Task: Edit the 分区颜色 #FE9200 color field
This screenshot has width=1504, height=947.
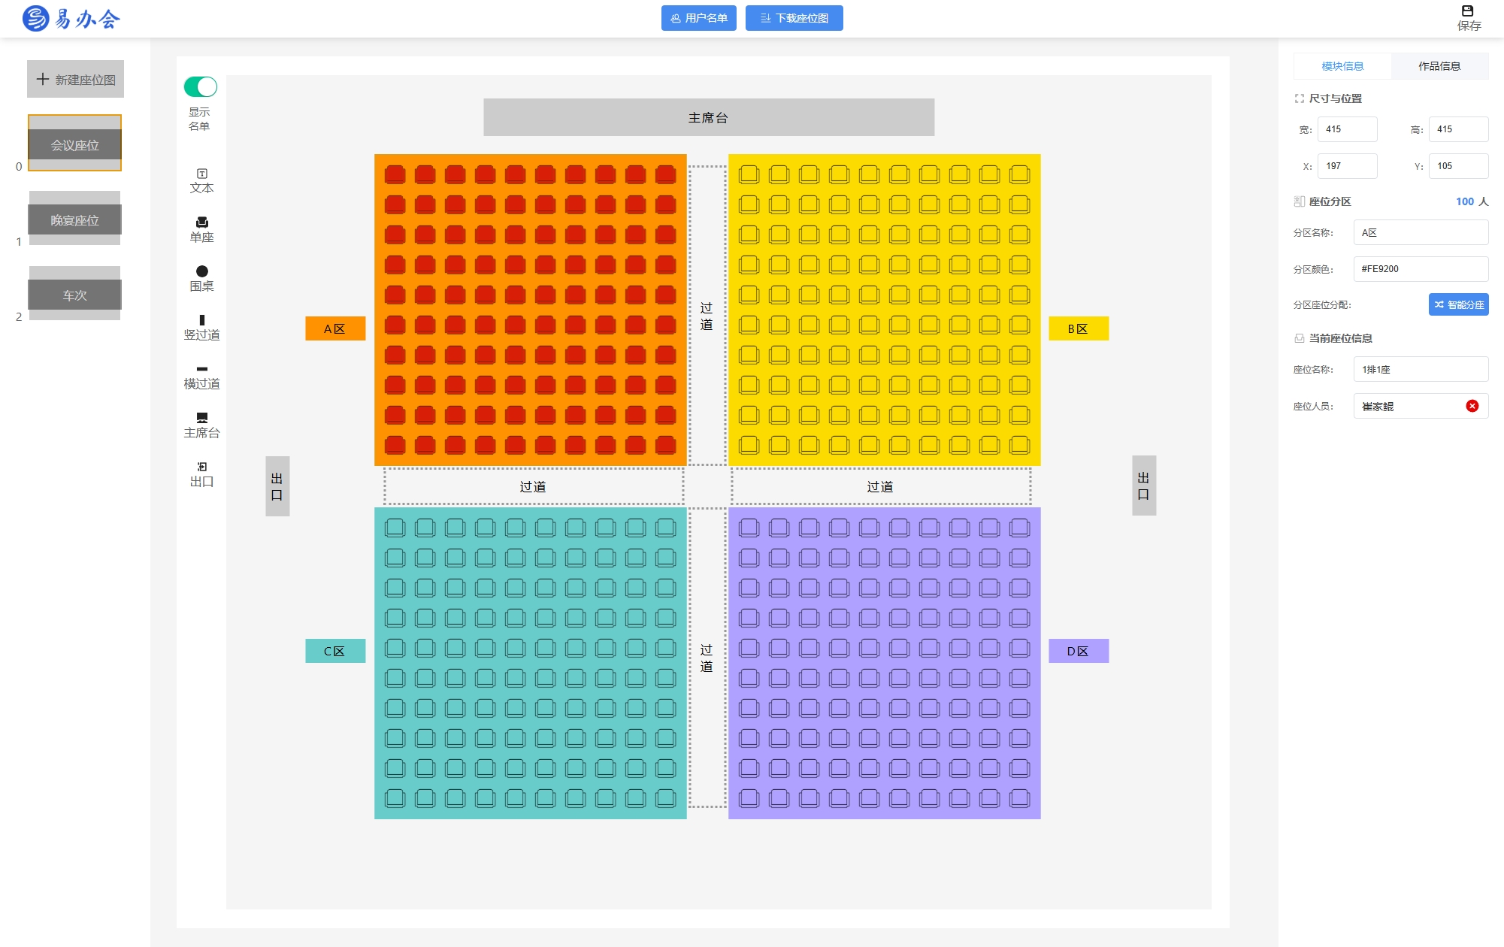Action: pyautogui.click(x=1421, y=269)
